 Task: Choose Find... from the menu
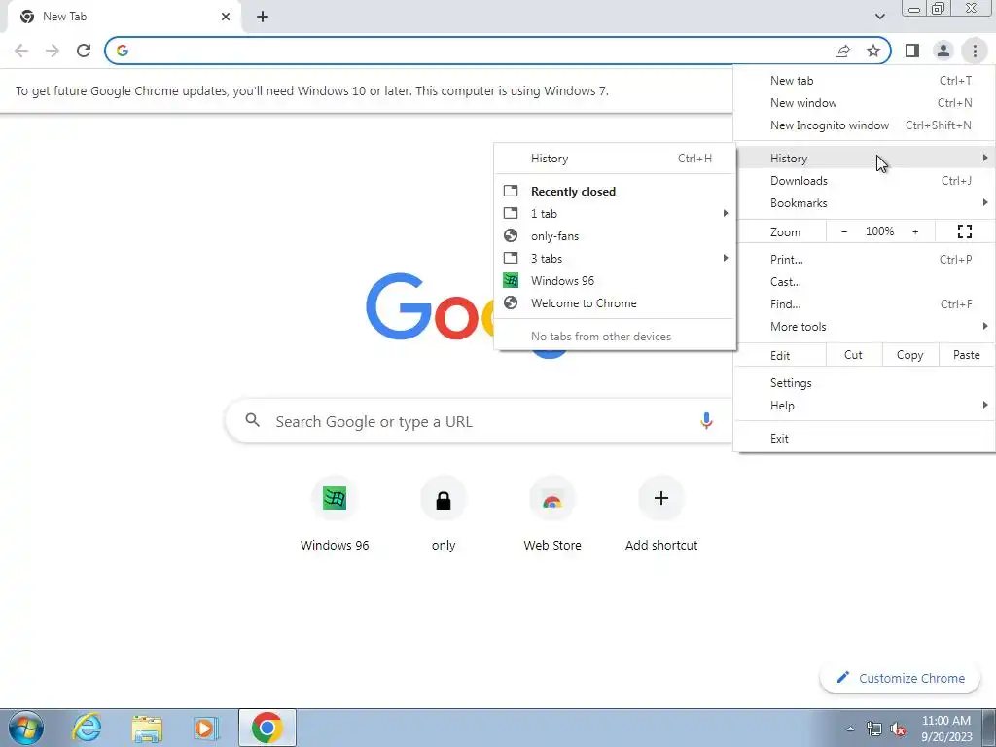865,304
